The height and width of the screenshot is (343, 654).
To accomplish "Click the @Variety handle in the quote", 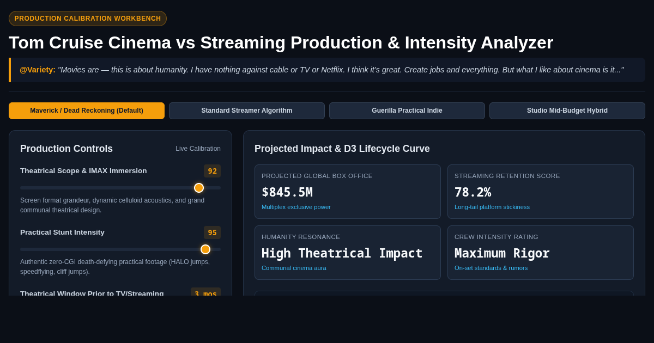I will pos(38,70).
